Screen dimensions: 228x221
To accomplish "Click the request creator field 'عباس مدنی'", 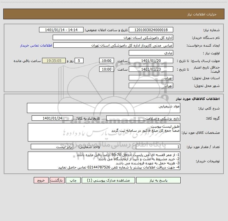I will click(x=113, y=45).
